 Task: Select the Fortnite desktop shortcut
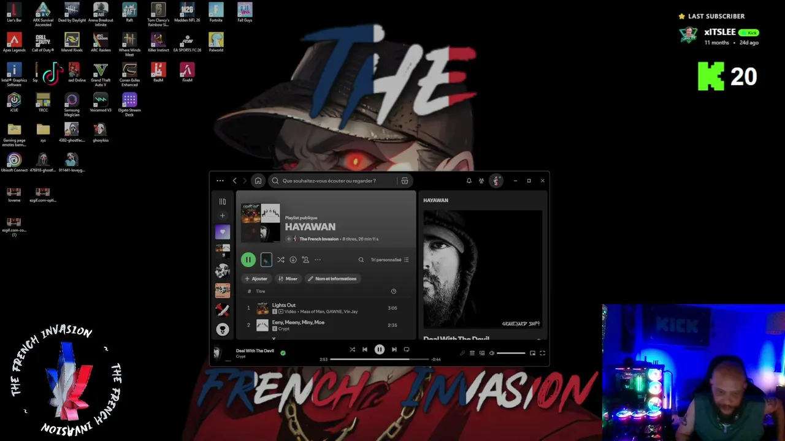[216, 13]
